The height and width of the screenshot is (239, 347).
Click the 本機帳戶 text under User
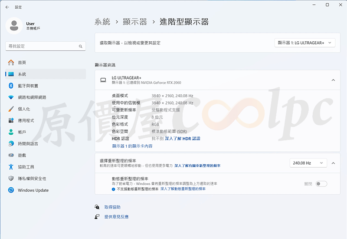(x=33, y=28)
